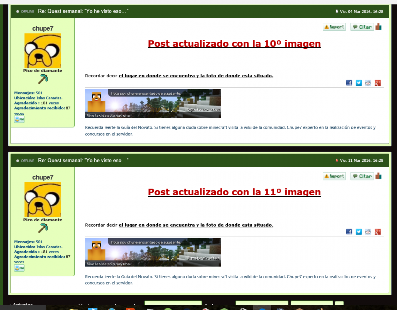This screenshot has width=397, height=310.
Task: Click signature banner image in first post
Action: pyautogui.click(x=153, y=104)
